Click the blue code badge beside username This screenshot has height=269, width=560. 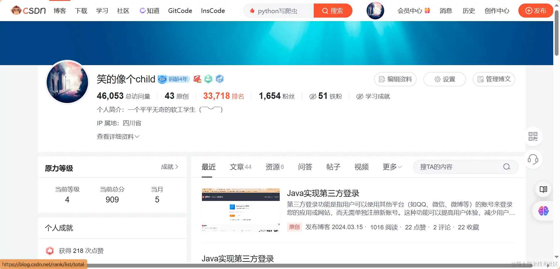click(162, 79)
